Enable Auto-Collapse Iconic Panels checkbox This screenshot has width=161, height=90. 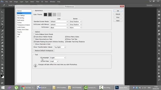coord(34,34)
